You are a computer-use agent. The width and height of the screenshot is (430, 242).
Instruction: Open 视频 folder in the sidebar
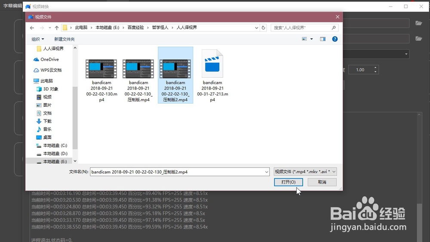pyautogui.click(x=44, y=97)
